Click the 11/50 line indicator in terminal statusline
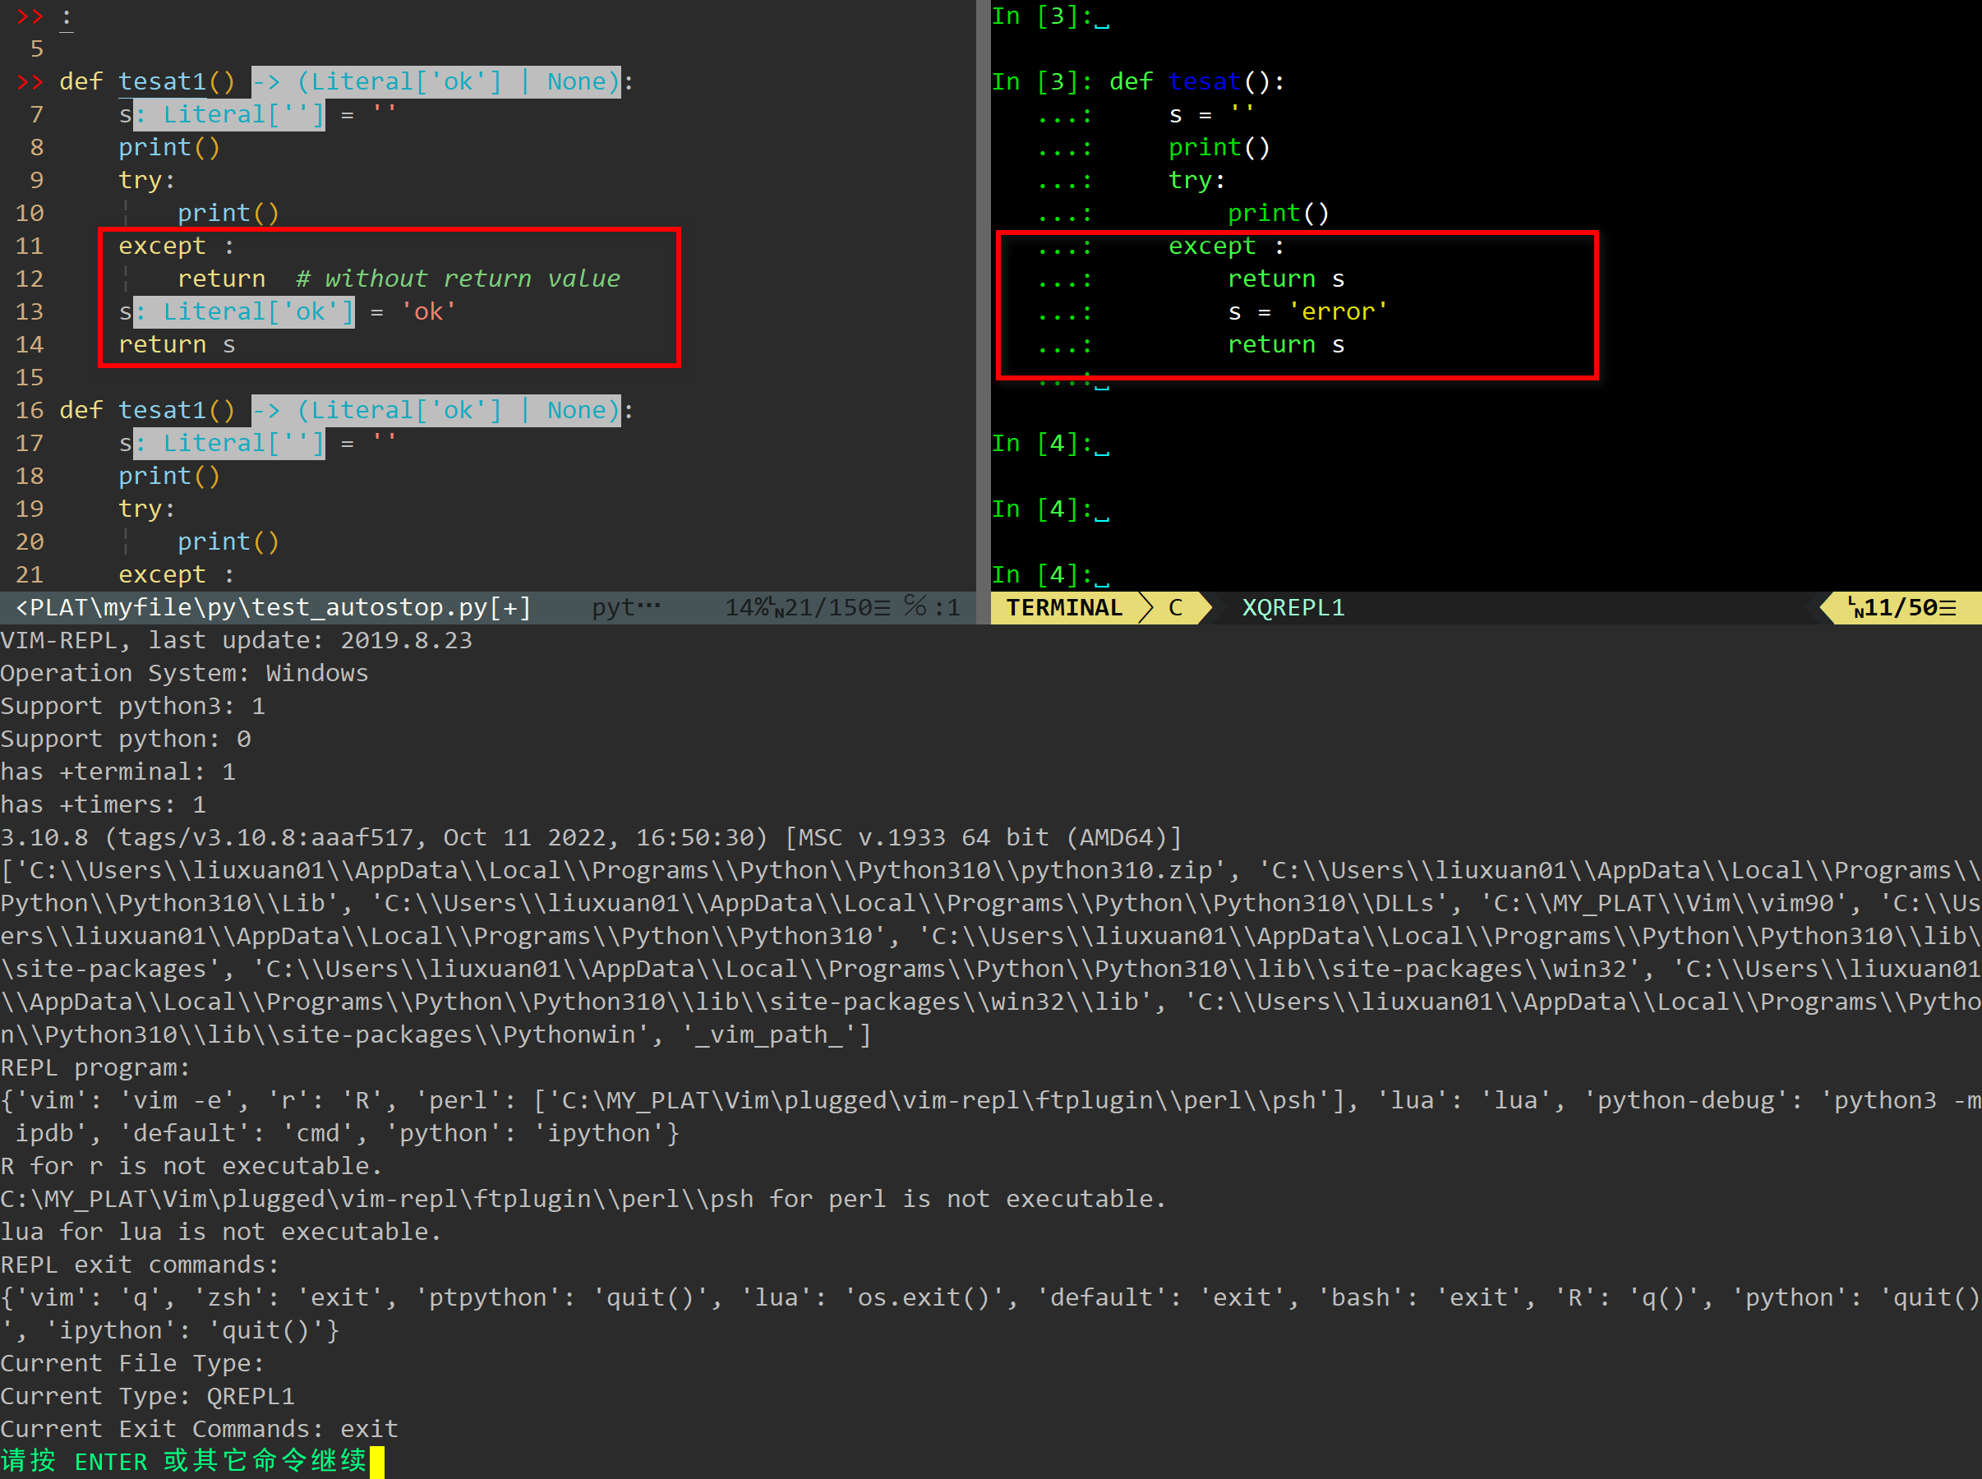This screenshot has height=1479, width=1982. tap(1903, 608)
